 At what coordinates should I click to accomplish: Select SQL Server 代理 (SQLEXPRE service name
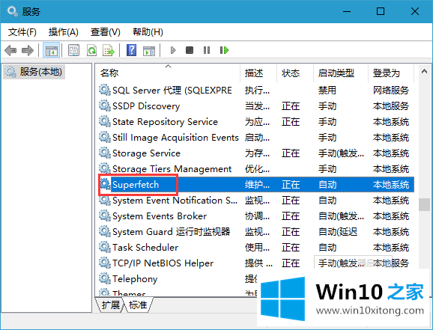[172, 91]
